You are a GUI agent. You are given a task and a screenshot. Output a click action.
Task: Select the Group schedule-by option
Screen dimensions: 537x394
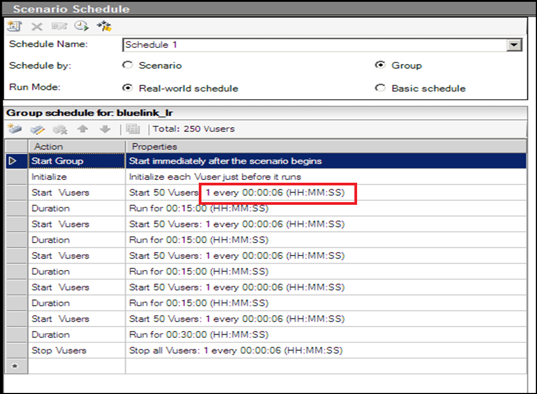pyautogui.click(x=380, y=66)
